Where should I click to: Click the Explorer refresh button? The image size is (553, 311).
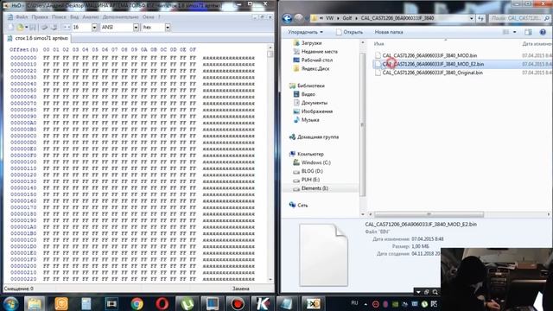(480, 18)
